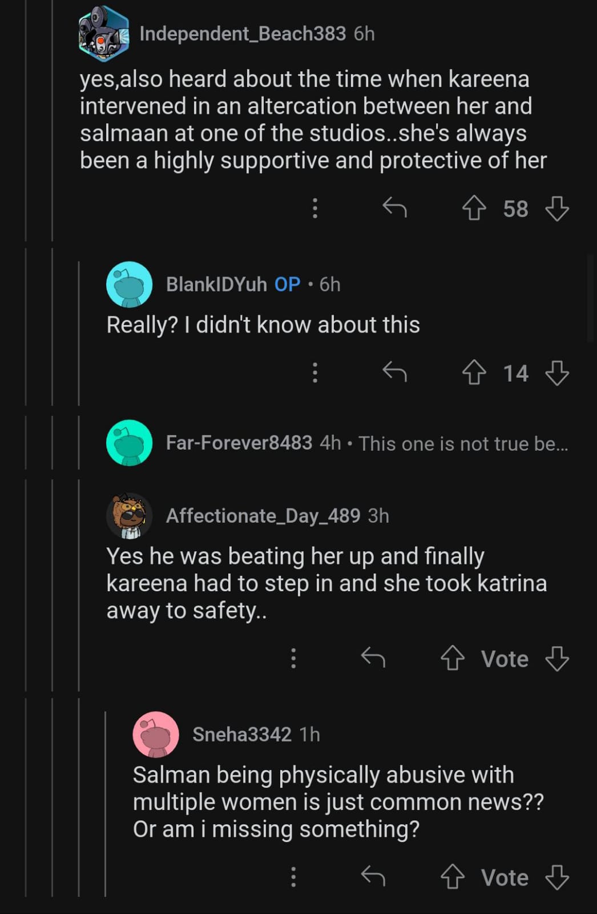The height and width of the screenshot is (914, 597).
Task: Downvote BlankIDYuh's reply
Action: point(557,373)
